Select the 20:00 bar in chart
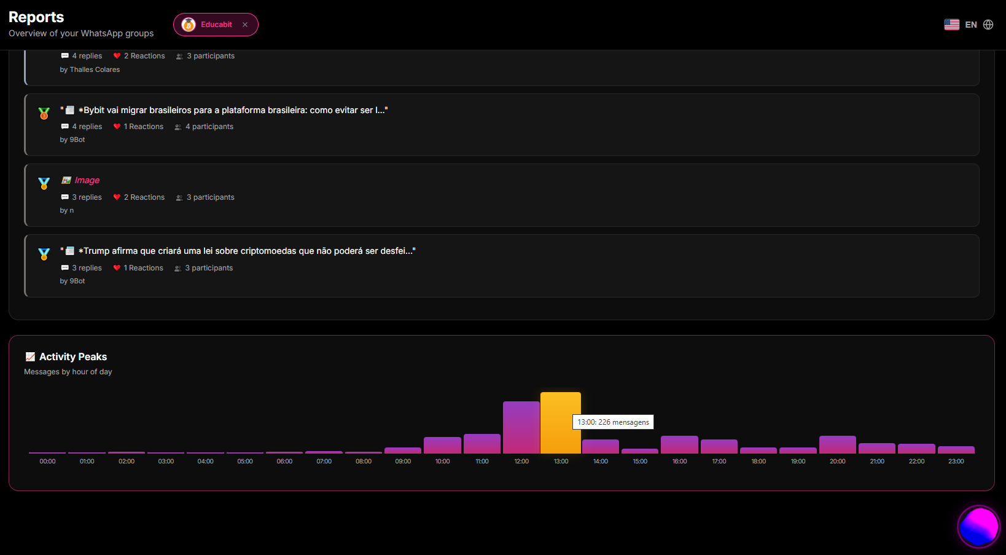 click(838, 445)
